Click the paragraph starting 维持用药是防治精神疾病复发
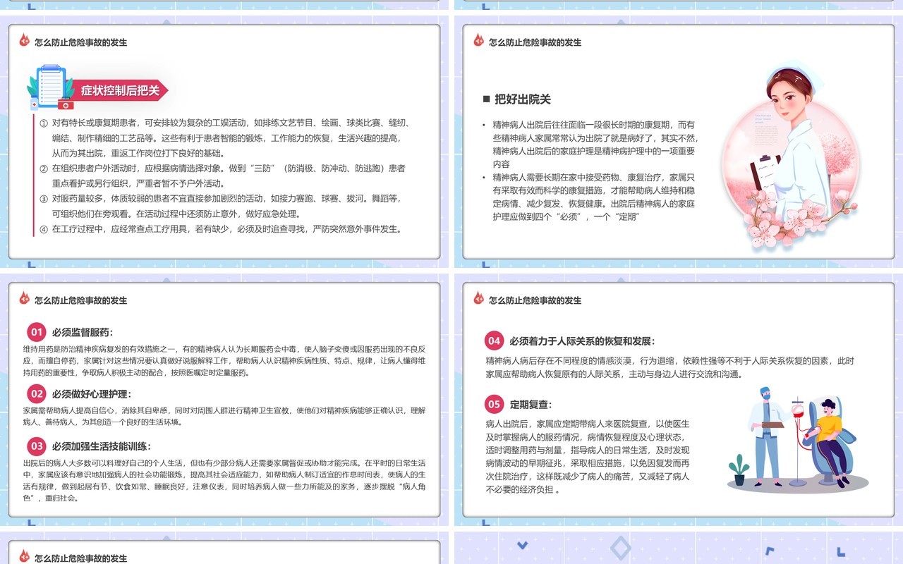The height and width of the screenshot is (564, 903). click(x=224, y=361)
